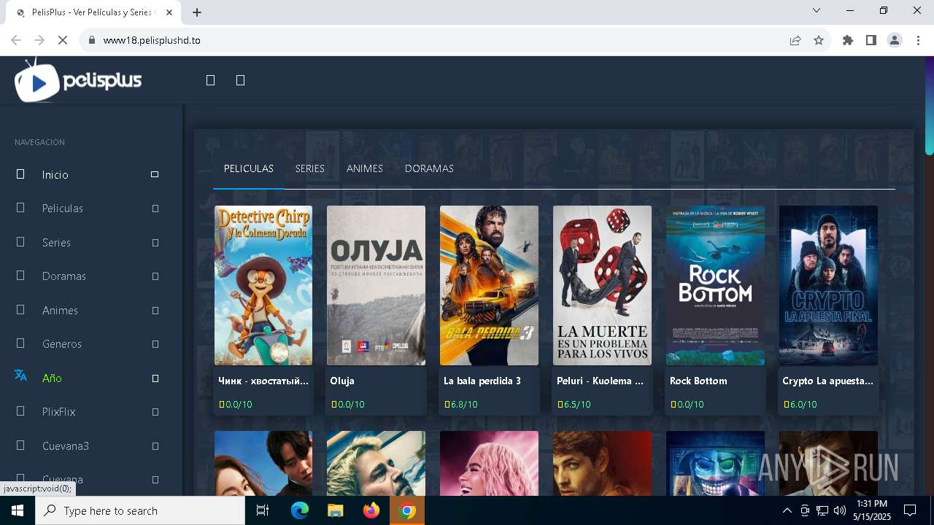The image size is (934, 525).
Task: Stop page loading in Chrome
Action: click(x=63, y=40)
